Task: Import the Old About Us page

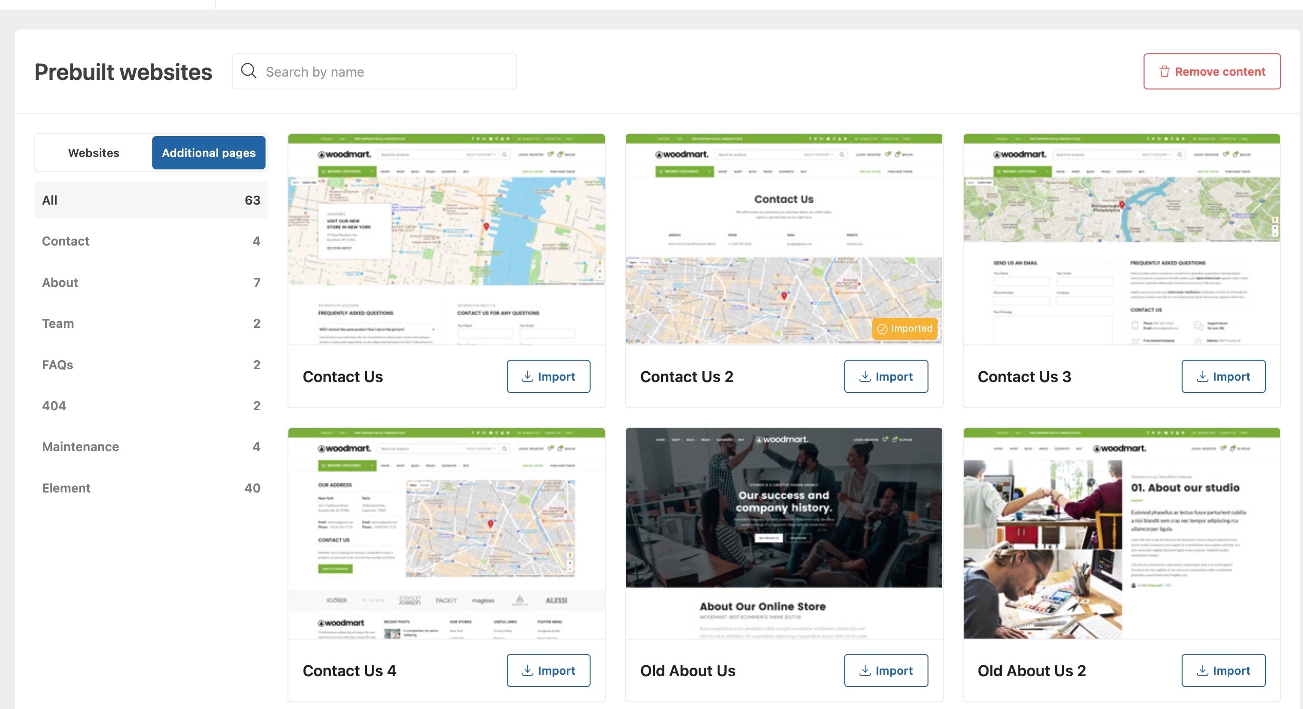Action: coord(886,670)
